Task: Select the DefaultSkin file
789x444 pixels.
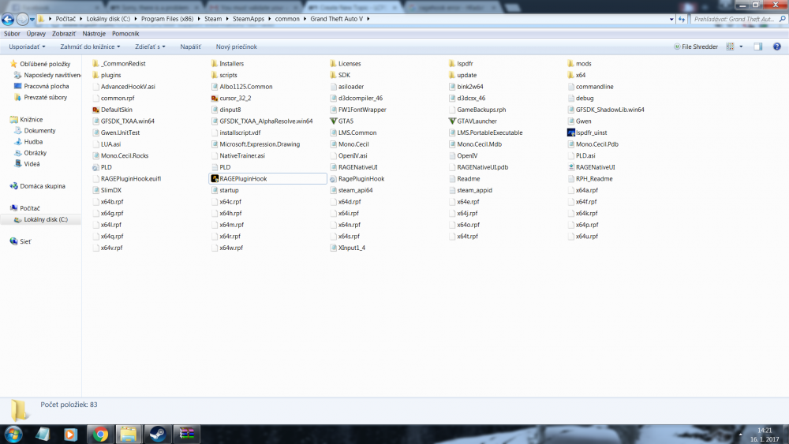Action: tap(112, 110)
